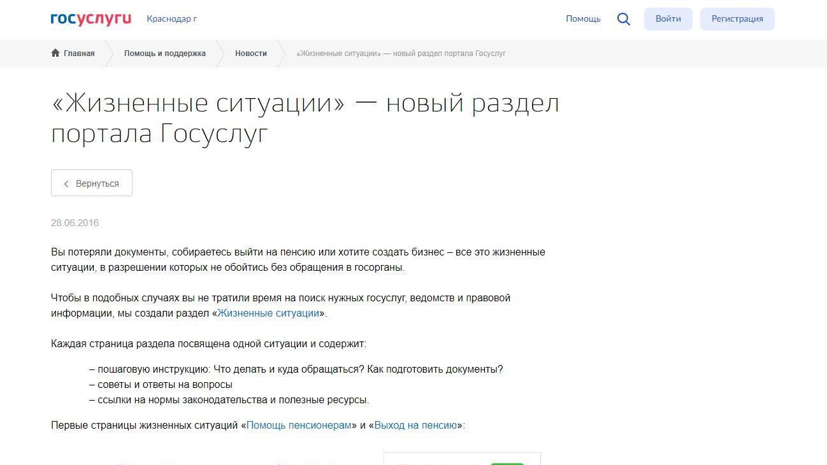Click the date 28.06.2016
The height and width of the screenshot is (465, 827).
pos(75,223)
